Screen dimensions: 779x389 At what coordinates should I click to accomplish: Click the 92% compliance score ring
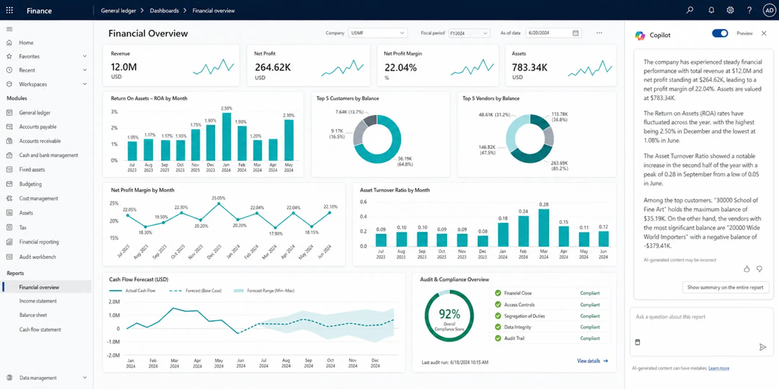click(x=449, y=316)
